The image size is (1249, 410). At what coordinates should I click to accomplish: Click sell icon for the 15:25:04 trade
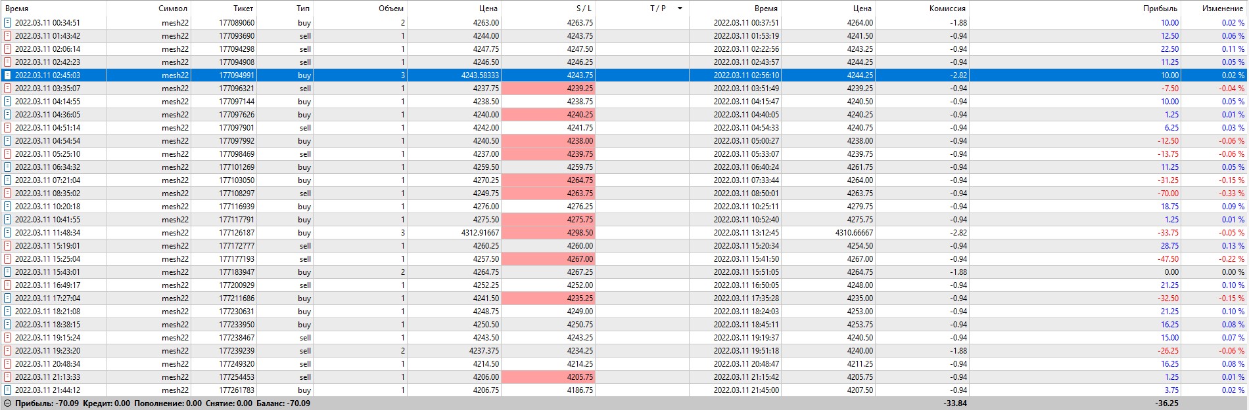(x=8, y=259)
